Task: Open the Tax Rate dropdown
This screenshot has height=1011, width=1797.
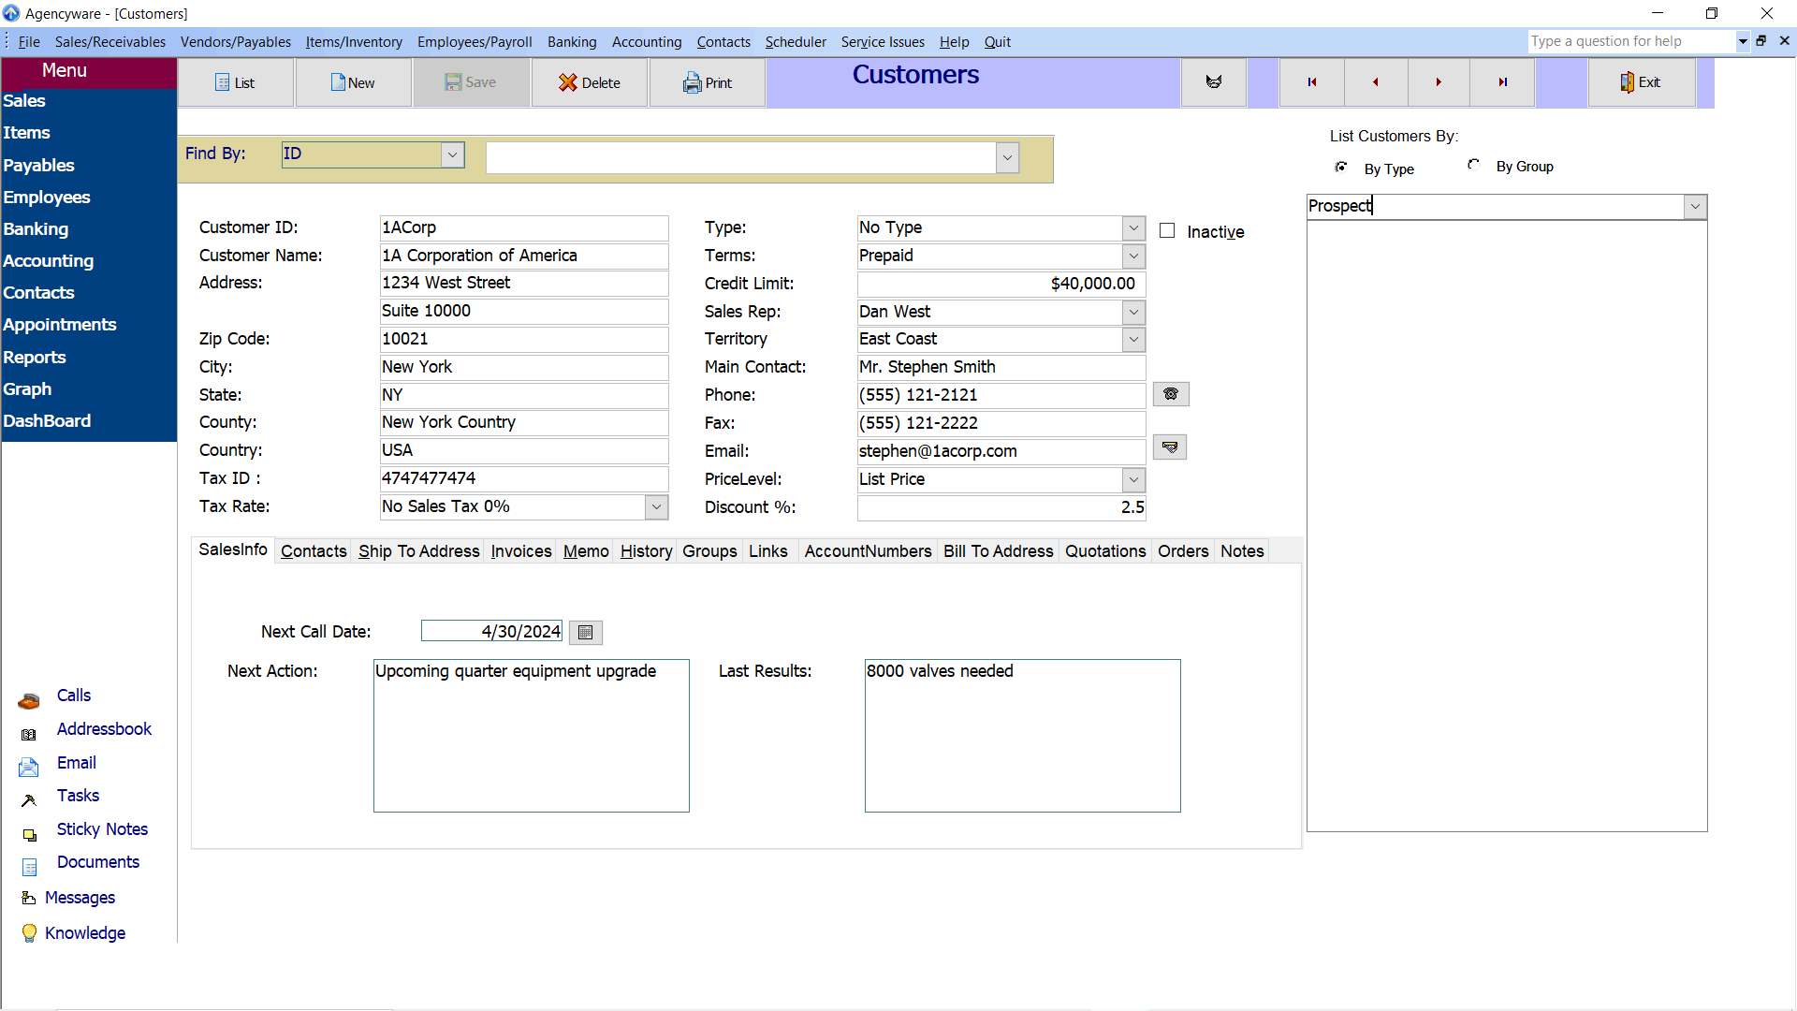Action: click(x=656, y=506)
